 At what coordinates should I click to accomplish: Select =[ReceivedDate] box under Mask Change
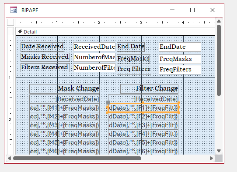[65, 99]
